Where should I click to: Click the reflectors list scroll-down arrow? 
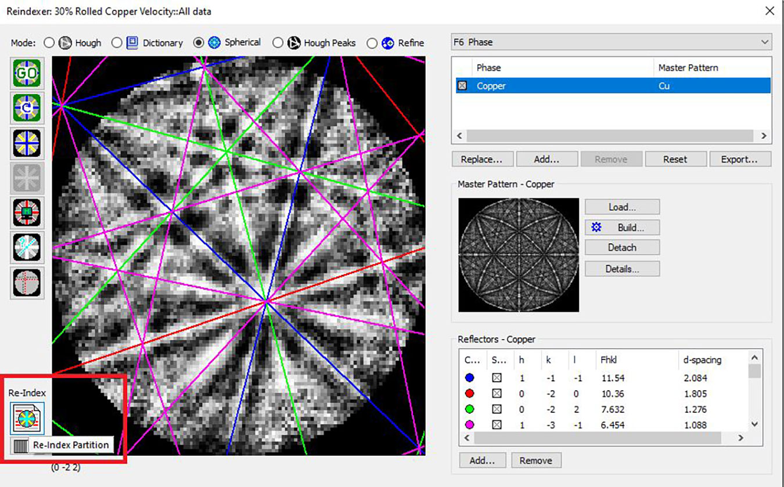pyautogui.click(x=754, y=424)
